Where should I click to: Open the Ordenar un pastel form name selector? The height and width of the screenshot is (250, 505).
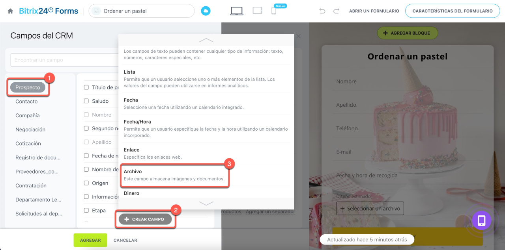point(142,11)
